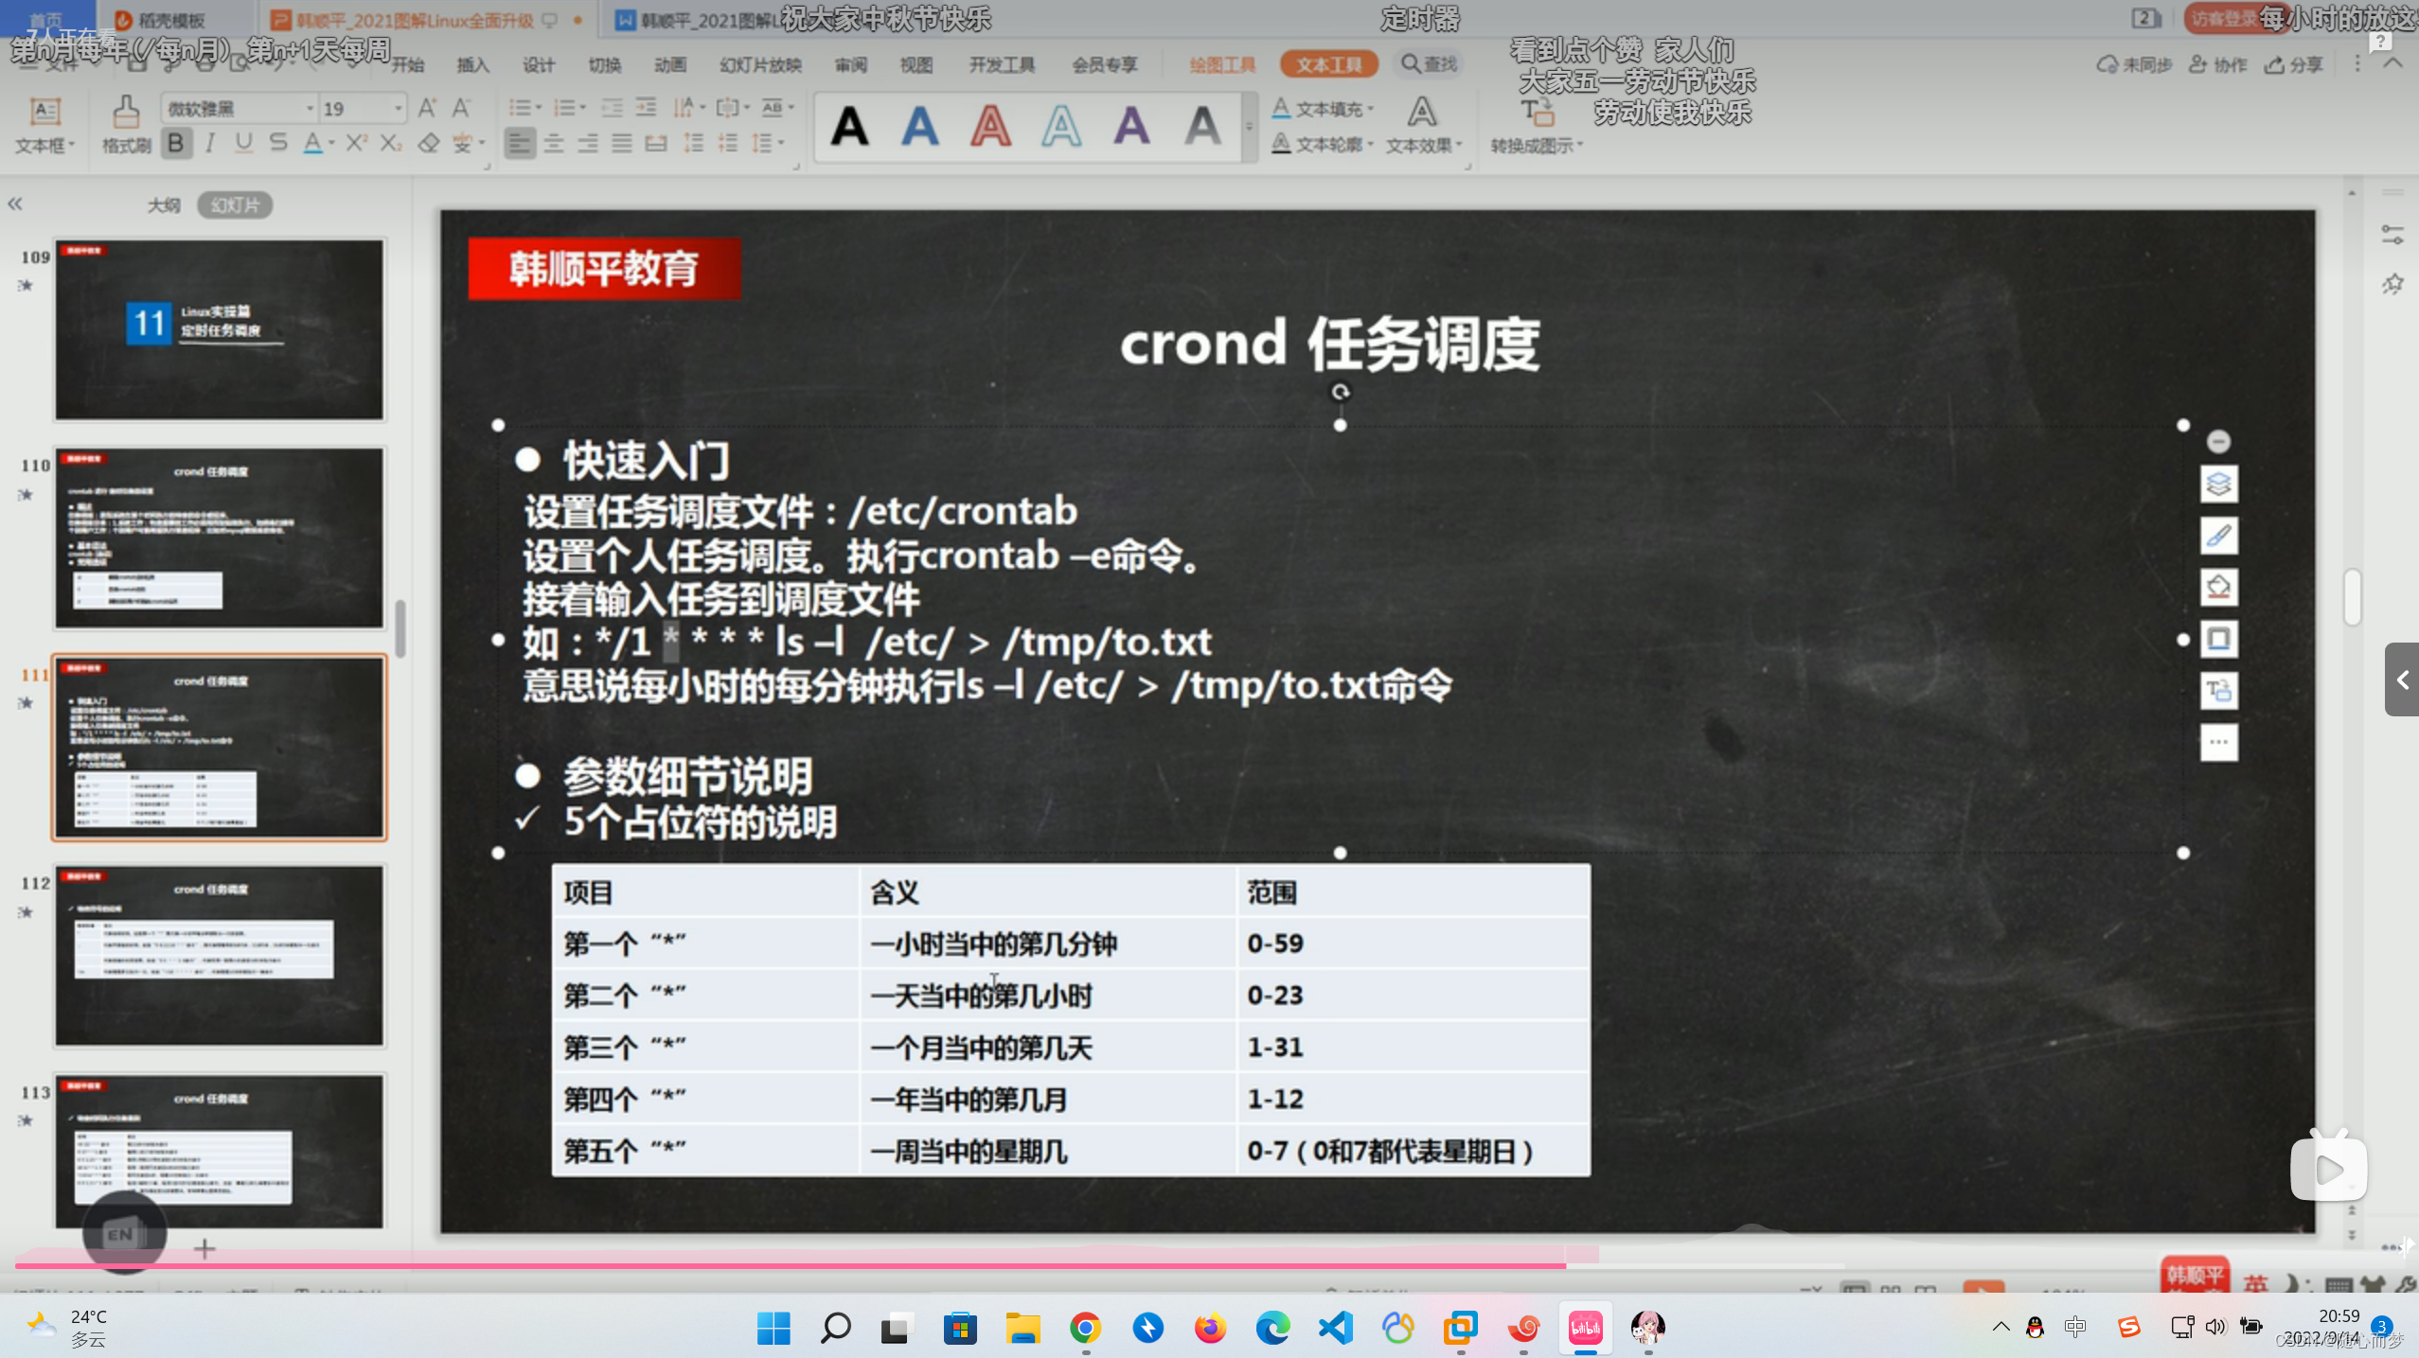The image size is (2419, 1358).
Task: Increase paragraph spacing icon
Action: [x=694, y=144]
